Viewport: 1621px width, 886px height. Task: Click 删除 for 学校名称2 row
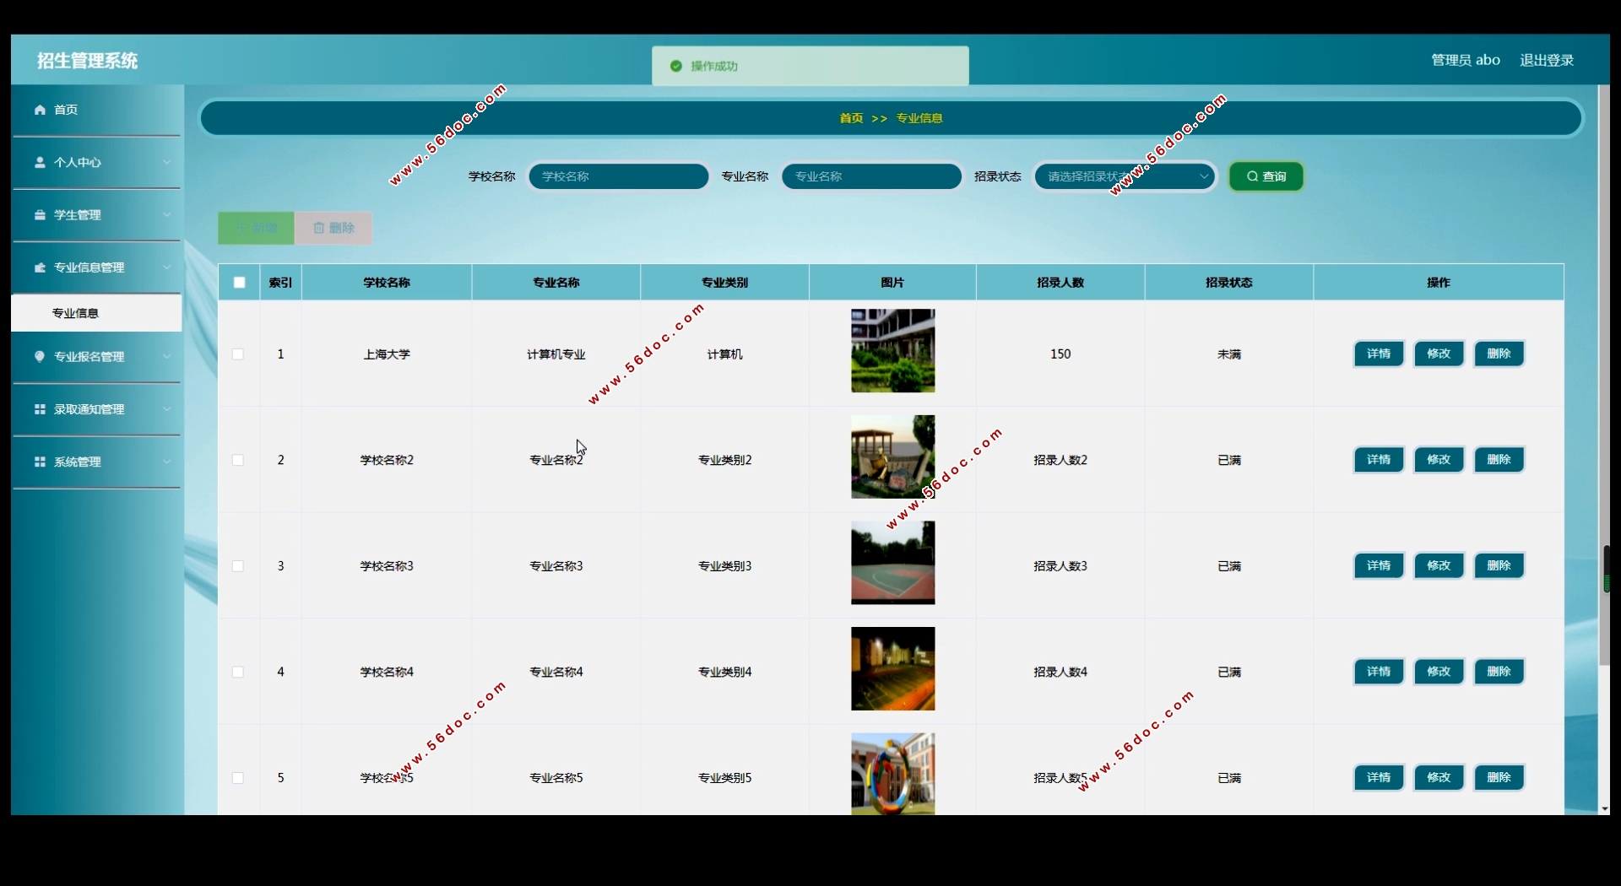1499,460
